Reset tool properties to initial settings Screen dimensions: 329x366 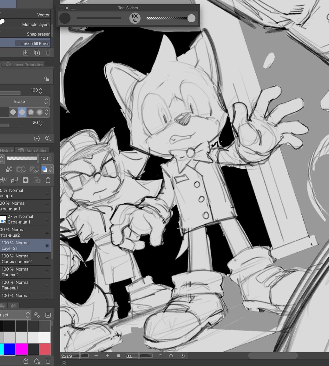[37, 138]
